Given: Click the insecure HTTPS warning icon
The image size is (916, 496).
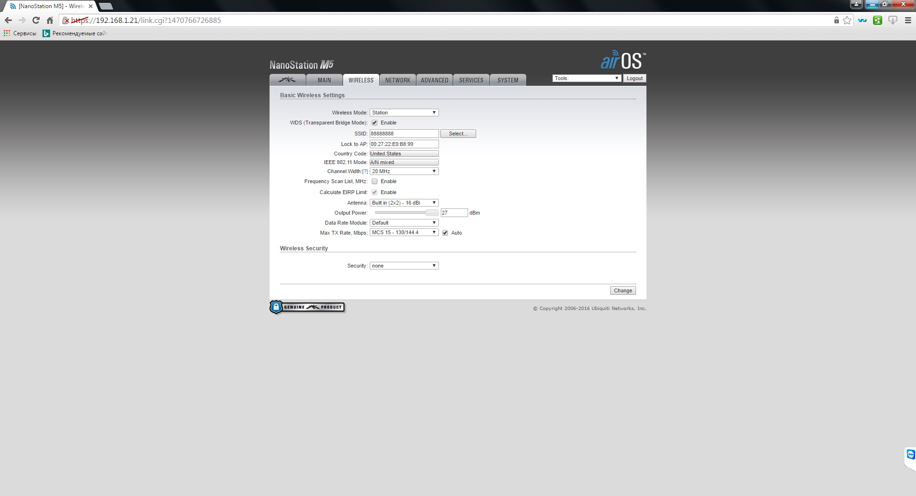Looking at the screenshot, I should pyautogui.click(x=66, y=21).
